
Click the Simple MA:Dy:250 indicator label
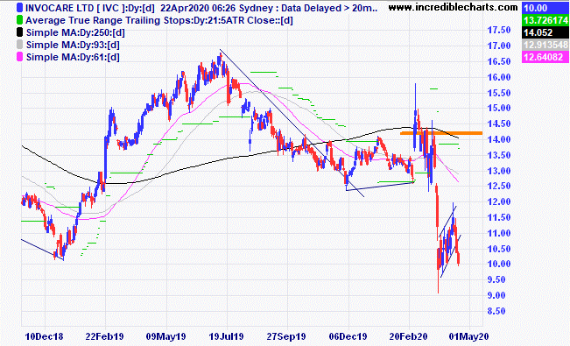tap(75, 32)
